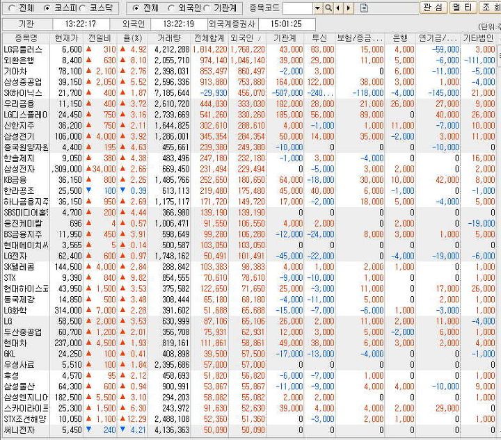Select the 전체 investor radio button
501x440 pixels.
click(x=136, y=8)
